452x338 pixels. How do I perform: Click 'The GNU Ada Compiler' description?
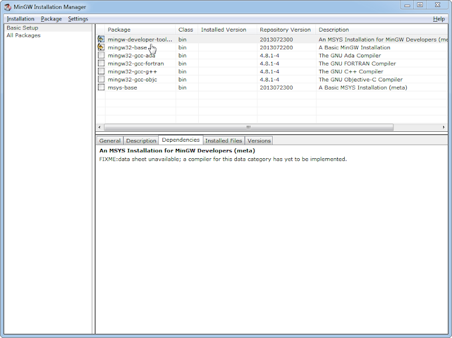coord(349,56)
